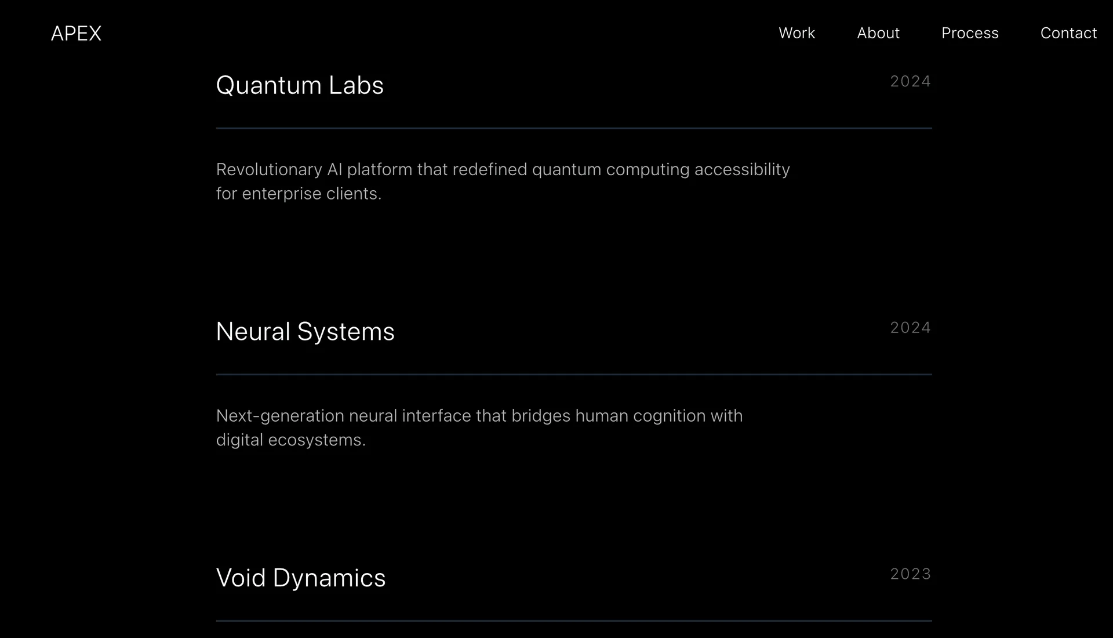Open the Process section
Viewport: 1113px width, 638px height.
tap(970, 33)
